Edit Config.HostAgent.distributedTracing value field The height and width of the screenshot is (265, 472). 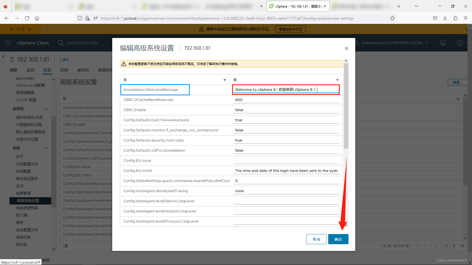[x=286, y=191]
